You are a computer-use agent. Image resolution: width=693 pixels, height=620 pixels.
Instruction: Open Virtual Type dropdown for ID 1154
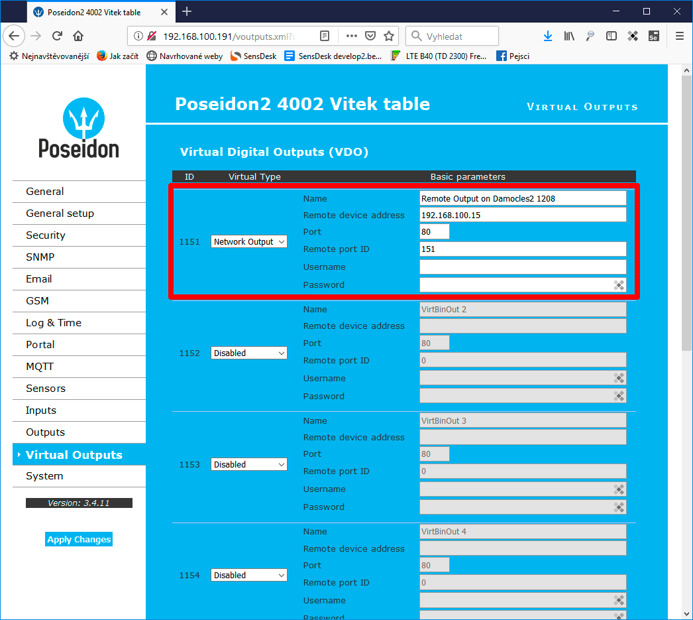click(x=249, y=575)
